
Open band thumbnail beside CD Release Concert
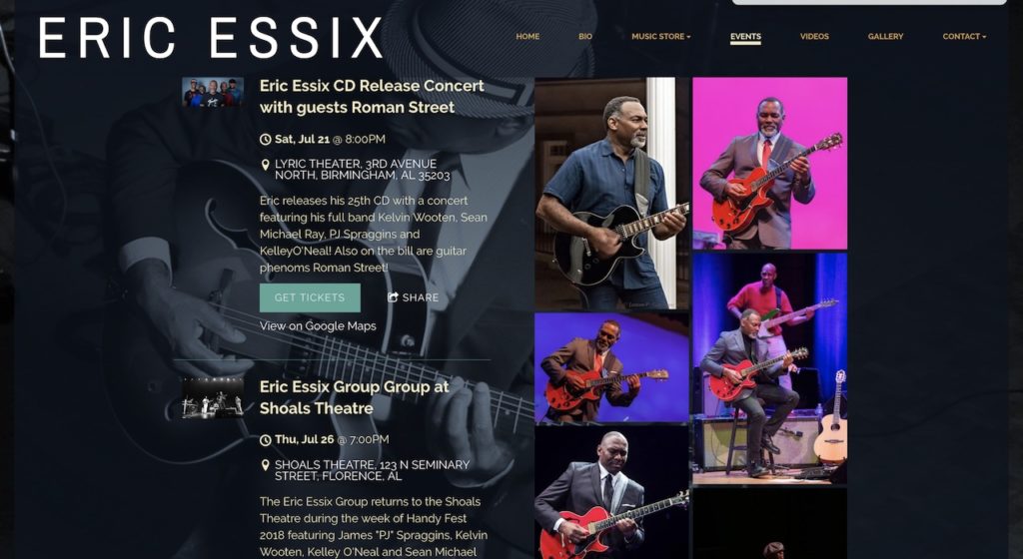coord(213,92)
